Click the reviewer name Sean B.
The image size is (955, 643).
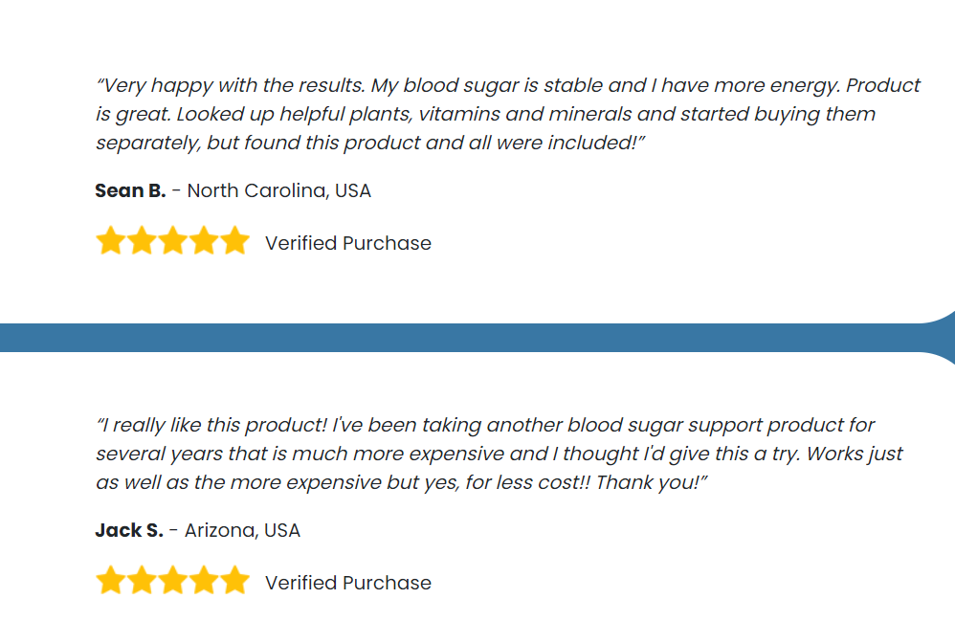coord(130,190)
